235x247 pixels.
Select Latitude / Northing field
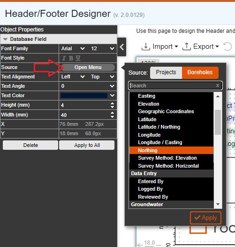171,127
